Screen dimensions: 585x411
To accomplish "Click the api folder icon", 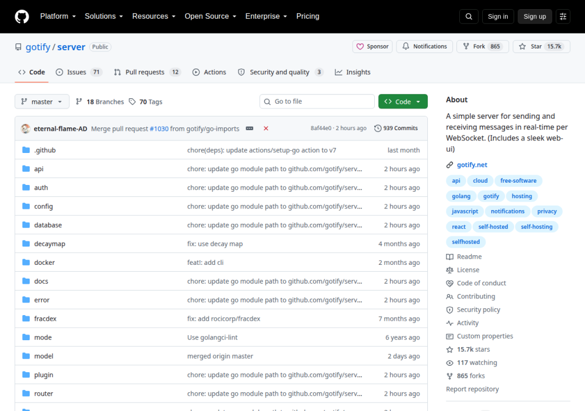I will [26, 168].
